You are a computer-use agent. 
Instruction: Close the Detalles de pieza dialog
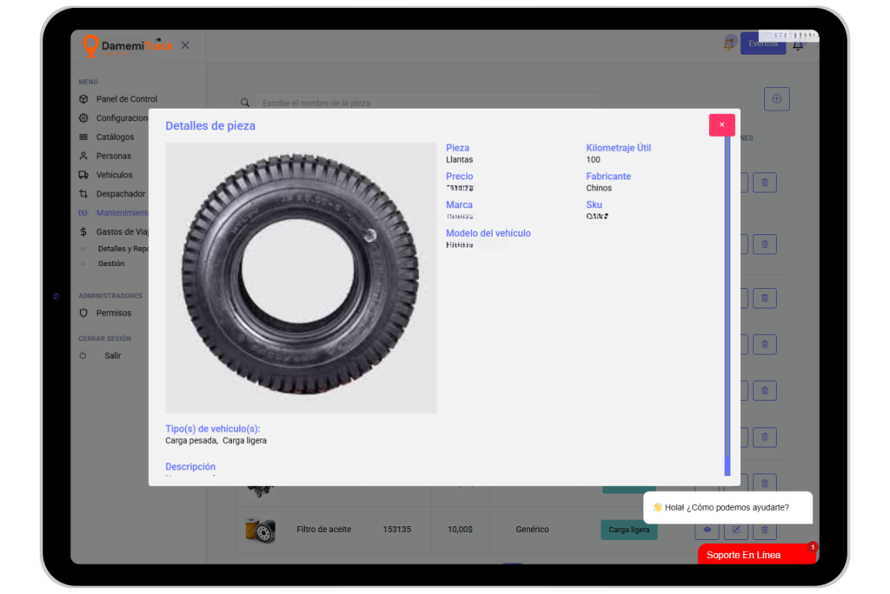pos(721,125)
